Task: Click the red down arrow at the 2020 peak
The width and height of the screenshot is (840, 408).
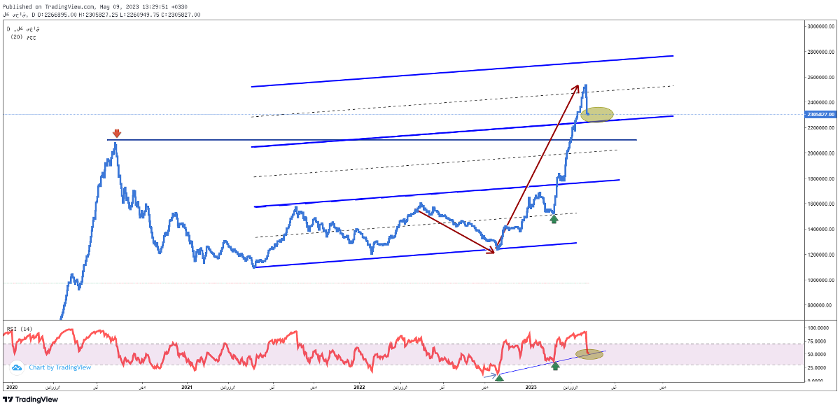Action: [117, 133]
